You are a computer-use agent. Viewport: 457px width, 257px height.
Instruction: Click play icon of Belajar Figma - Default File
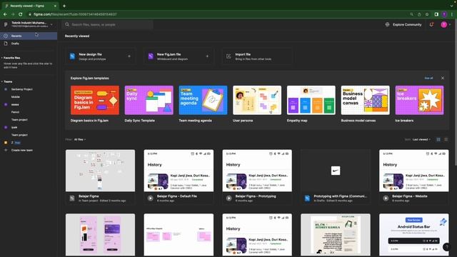point(150,198)
